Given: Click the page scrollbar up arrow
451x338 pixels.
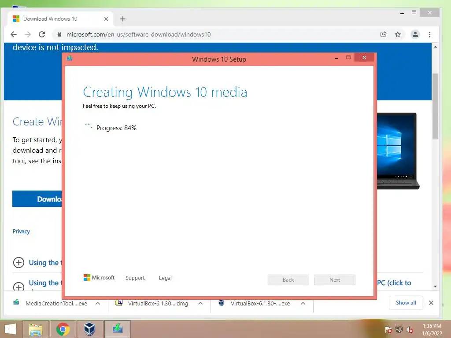Looking at the screenshot, I should (x=435, y=47).
